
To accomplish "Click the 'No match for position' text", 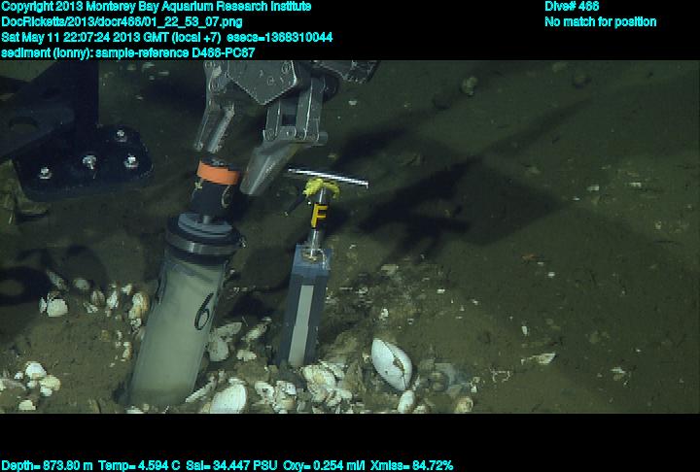I will (x=601, y=22).
